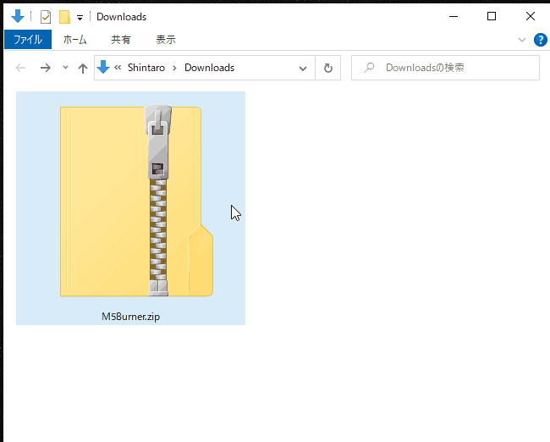
Task: Click the magnifier icon in search box
Action: 369,68
